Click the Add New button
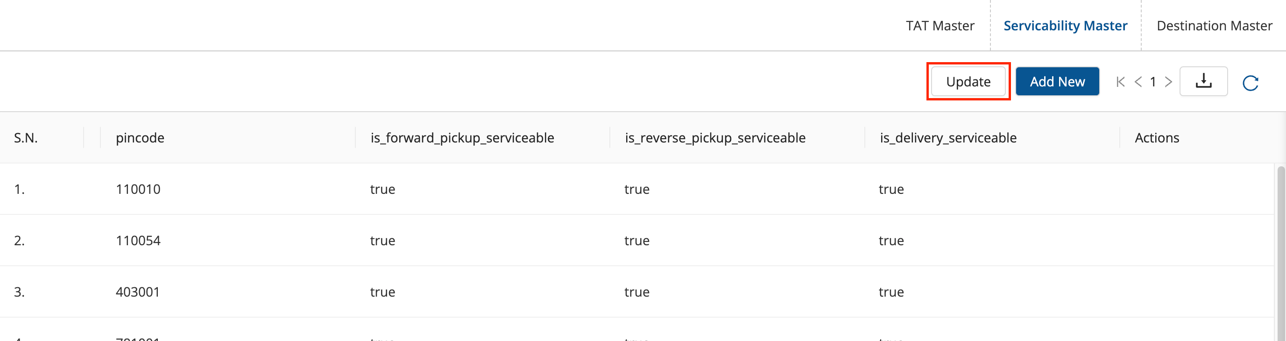The image size is (1286, 341). (1057, 81)
